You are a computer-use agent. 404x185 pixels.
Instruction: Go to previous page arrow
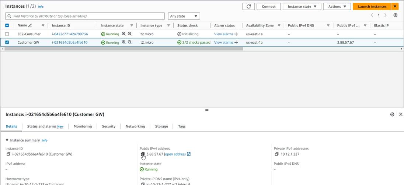[372, 15]
